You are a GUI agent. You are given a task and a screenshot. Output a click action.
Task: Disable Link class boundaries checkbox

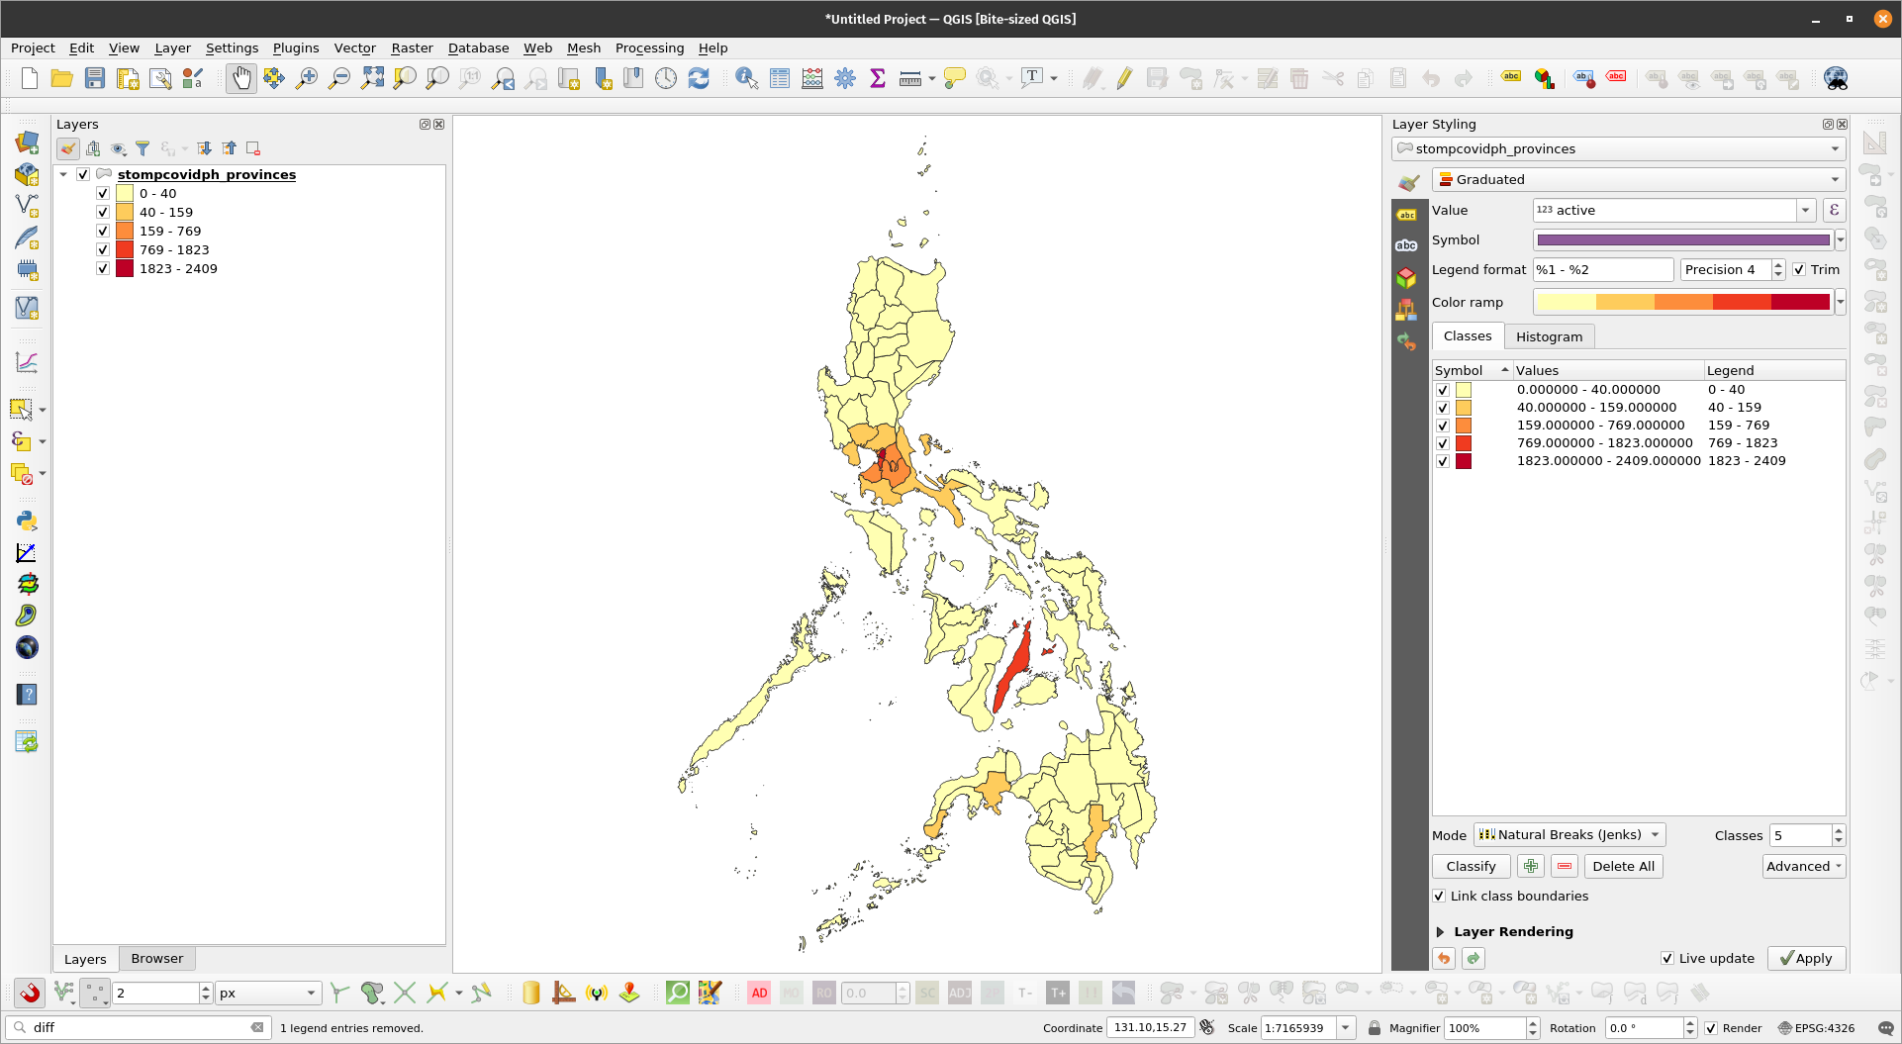1439,896
